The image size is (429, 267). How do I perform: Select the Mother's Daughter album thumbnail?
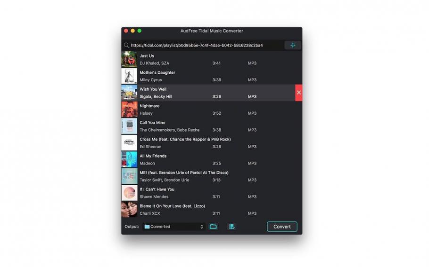(x=129, y=76)
